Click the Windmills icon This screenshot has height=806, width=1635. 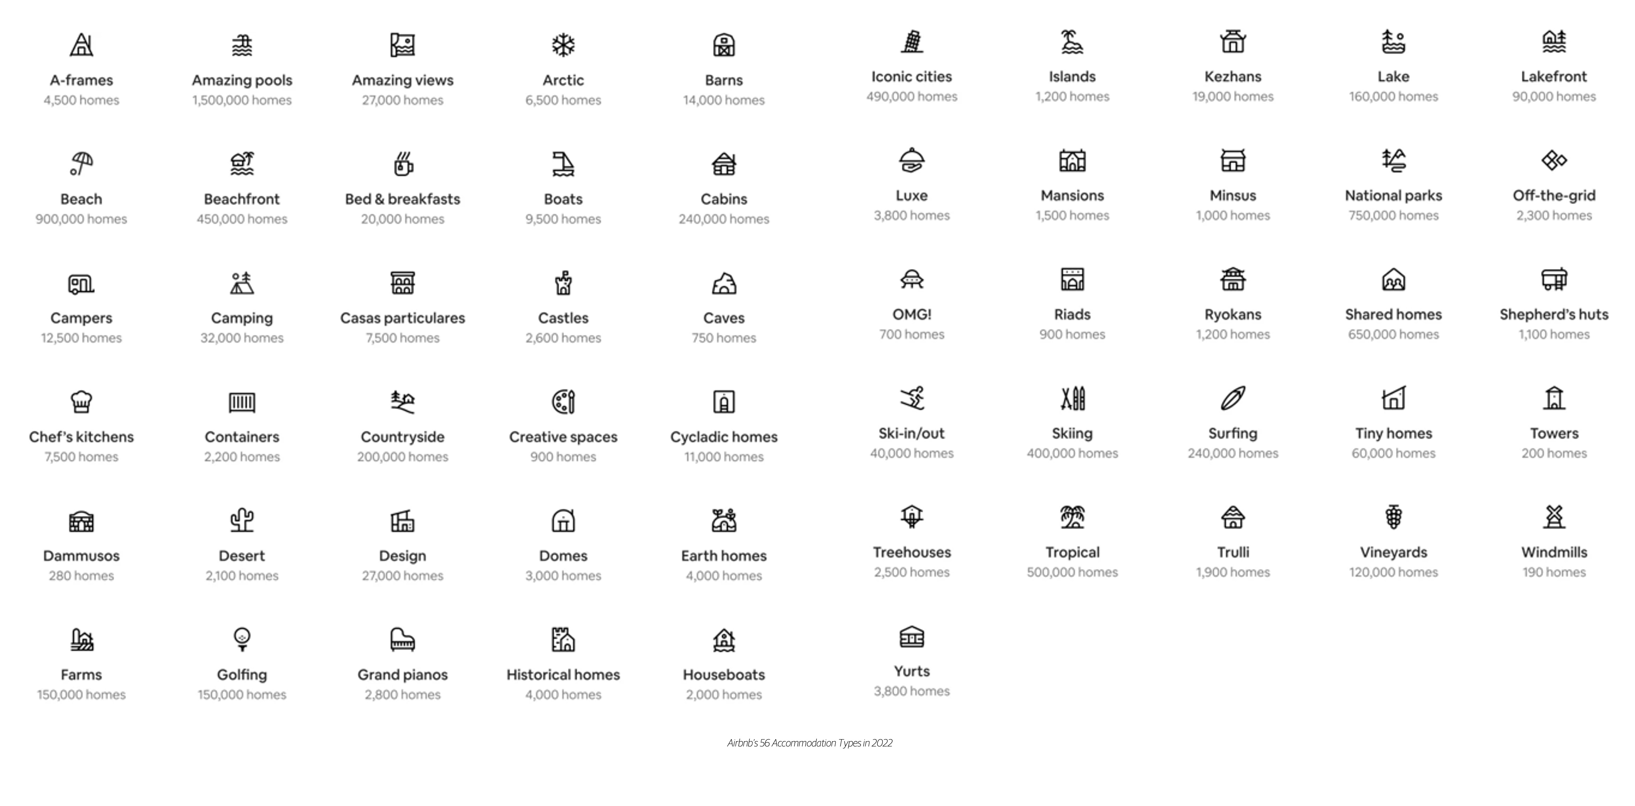click(1554, 516)
